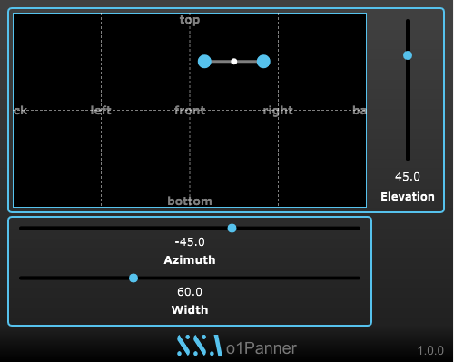Click the 'left' label in panner view
Viewport: 454px width, 362px height.
(x=101, y=110)
